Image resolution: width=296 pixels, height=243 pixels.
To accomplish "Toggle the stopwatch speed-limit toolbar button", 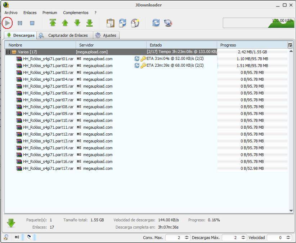I will (x=135, y=23).
